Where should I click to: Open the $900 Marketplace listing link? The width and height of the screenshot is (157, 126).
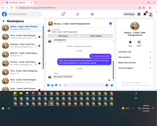tap(65, 32)
